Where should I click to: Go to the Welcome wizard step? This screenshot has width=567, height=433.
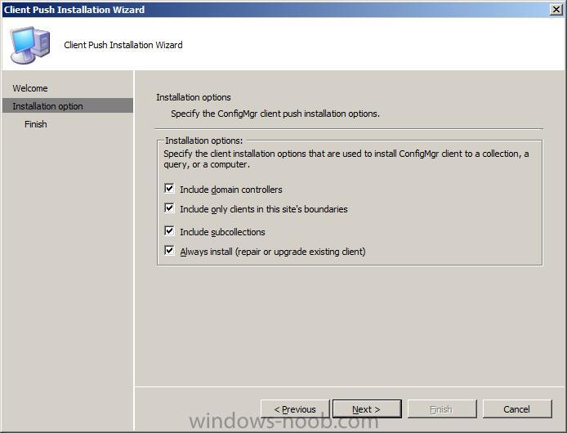(30, 88)
